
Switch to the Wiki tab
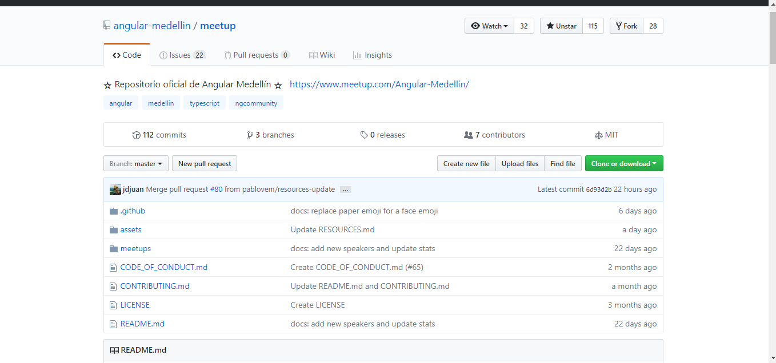coord(322,55)
